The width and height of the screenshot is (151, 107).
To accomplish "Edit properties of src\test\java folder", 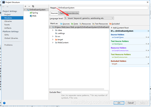I will (146, 44).
